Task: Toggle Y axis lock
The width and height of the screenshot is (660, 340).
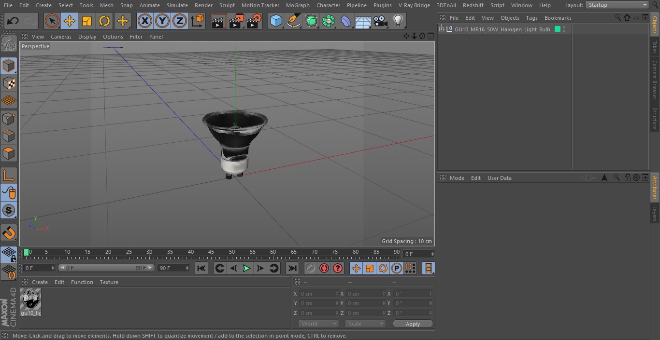Action: tap(162, 21)
